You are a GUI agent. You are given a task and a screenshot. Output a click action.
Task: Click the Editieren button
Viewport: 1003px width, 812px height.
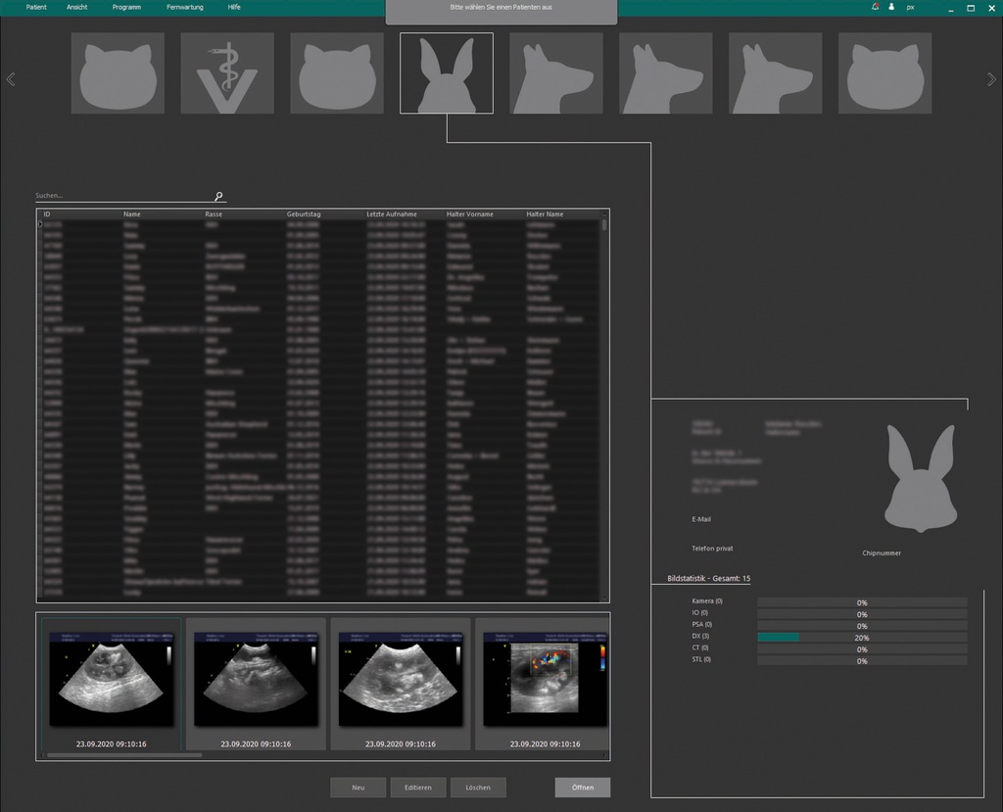(x=418, y=788)
